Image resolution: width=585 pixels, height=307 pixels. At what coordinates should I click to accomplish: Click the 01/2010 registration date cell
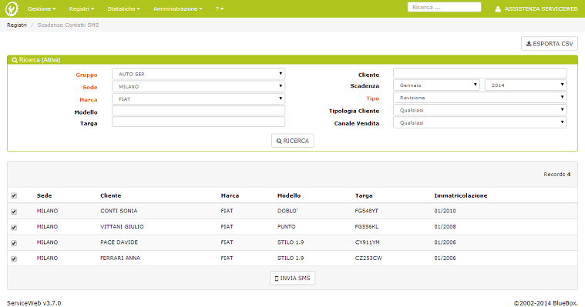point(445,211)
